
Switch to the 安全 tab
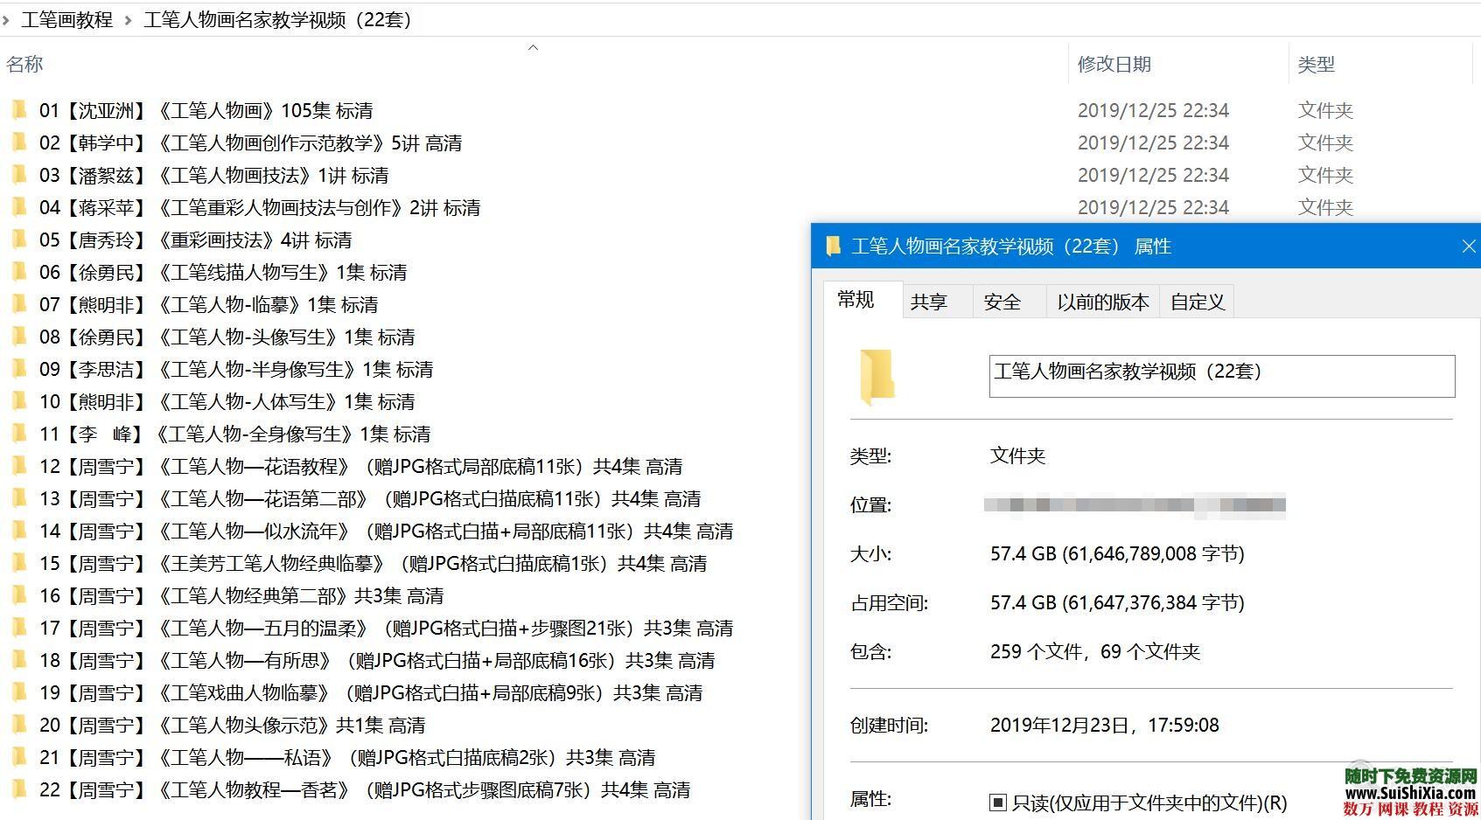point(1004,301)
